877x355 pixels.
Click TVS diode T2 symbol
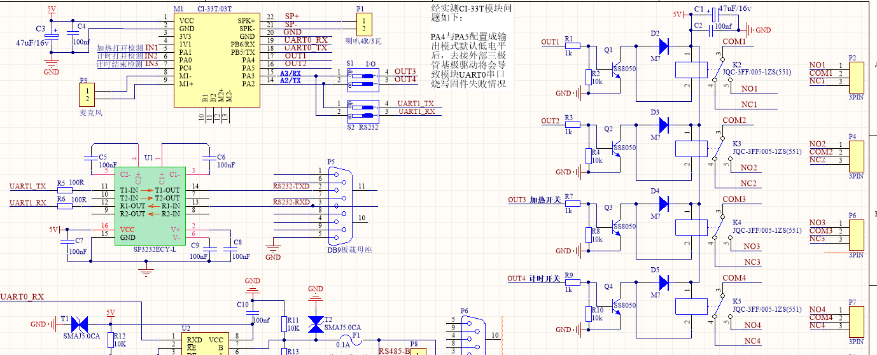(x=315, y=324)
